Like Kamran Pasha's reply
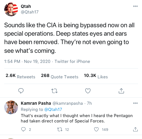The width and height of the screenshot is (142, 139). tap(96, 129)
